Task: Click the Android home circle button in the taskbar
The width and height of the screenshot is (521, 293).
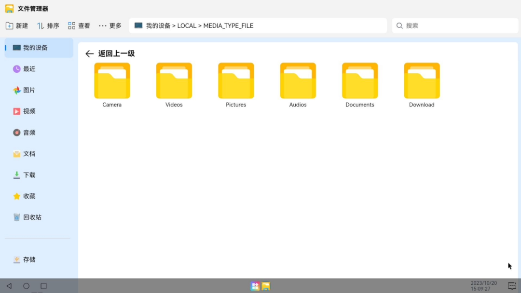Action: click(x=26, y=286)
